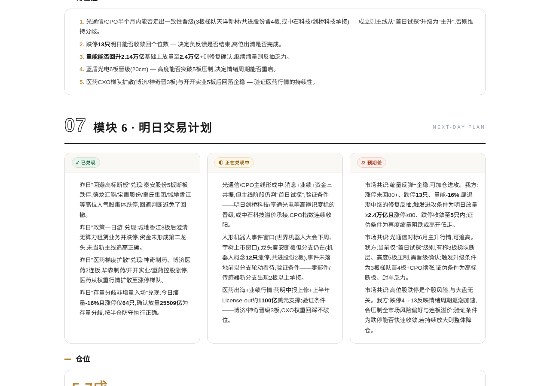Click watch item 5 about 医药CXO梯队扩散
Screen dimensions: 550x386
click(199, 82)
